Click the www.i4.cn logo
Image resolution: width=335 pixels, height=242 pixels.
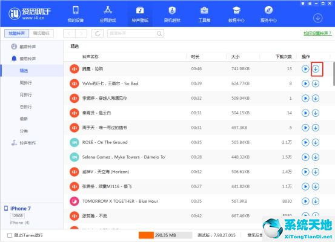(29, 13)
